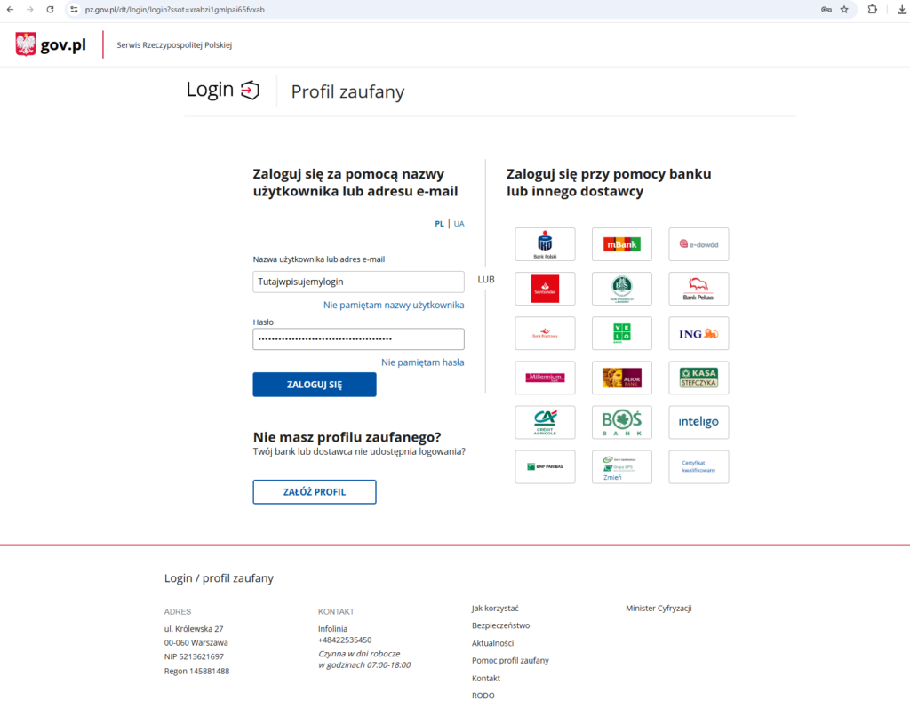910x724 pixels.
Task: Switch page language to UA
Action: [x=459, y=224]
